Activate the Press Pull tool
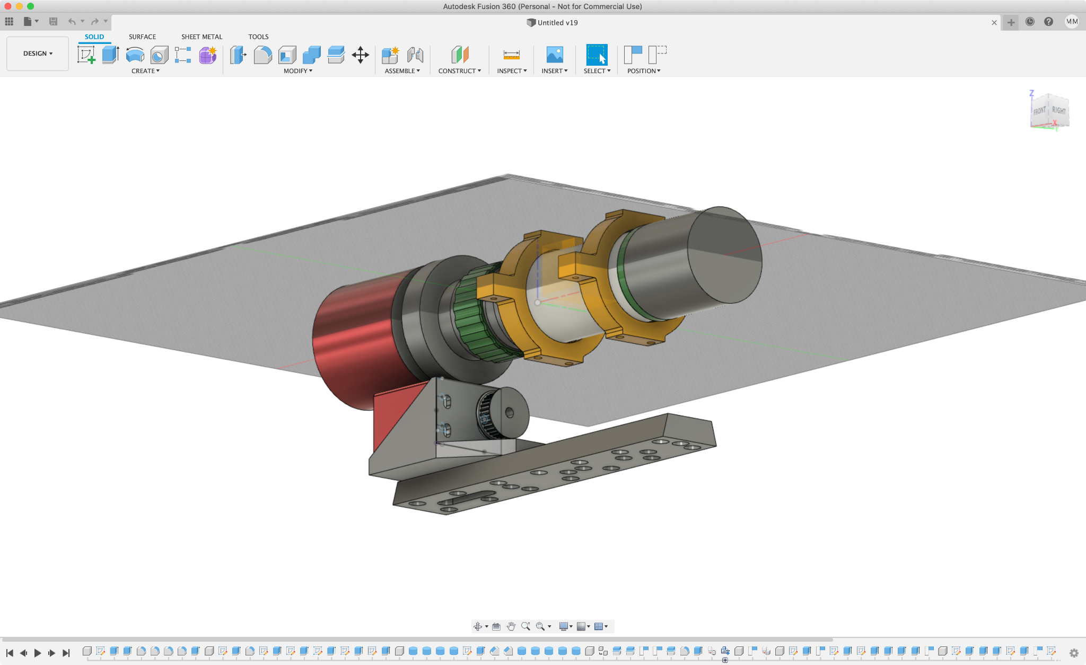The width and height of the screenshot is (1086, 665). [238, 55]
